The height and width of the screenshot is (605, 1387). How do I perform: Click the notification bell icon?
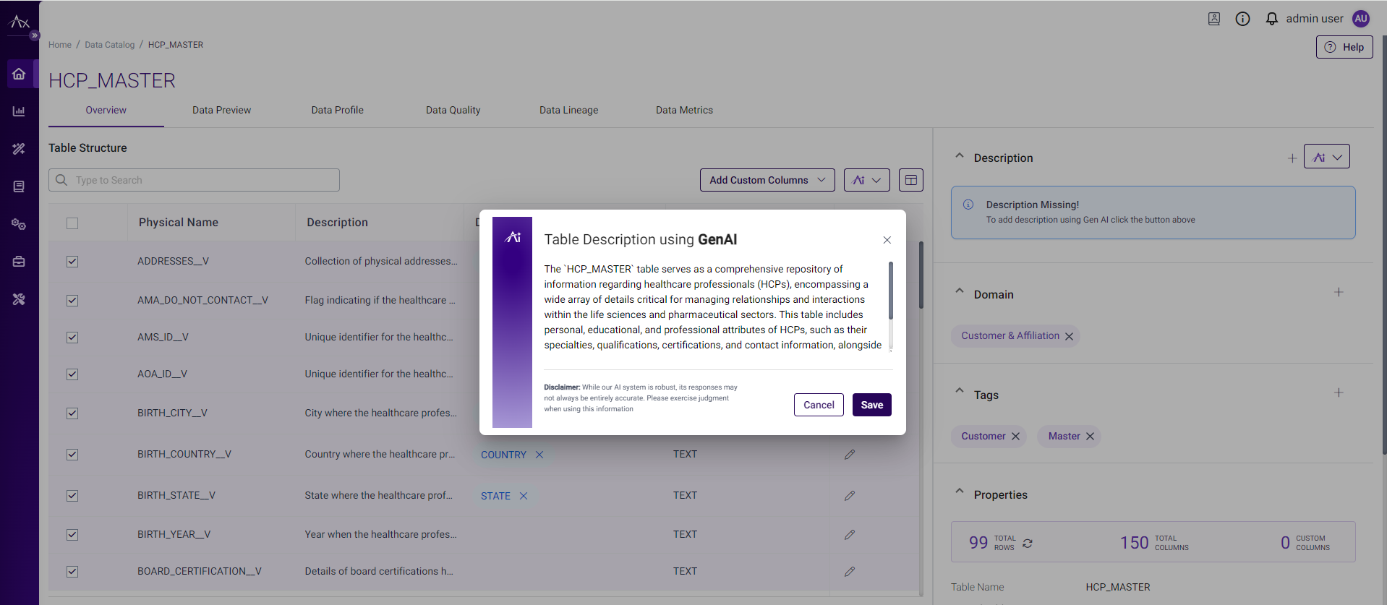1271,19
